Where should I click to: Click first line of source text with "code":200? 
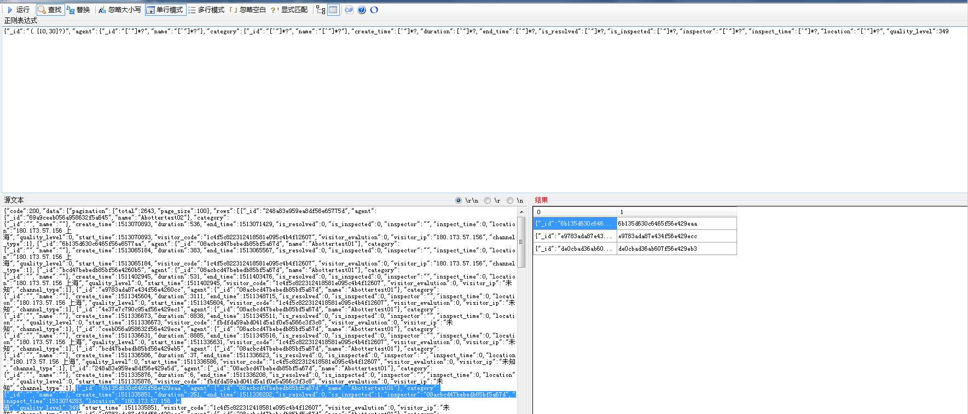coord(190,211)
